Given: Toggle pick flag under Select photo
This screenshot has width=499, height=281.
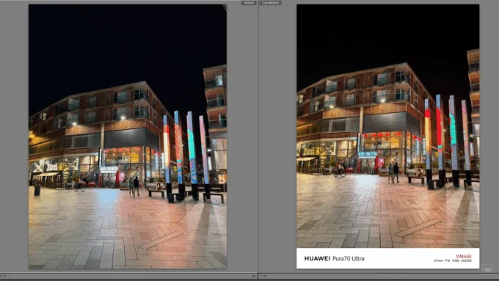Looking at the screenshot, I should pos(1,276).
